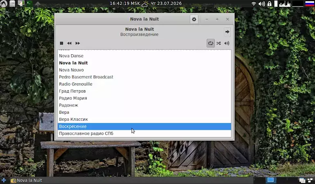Click the right arrow button beside station title
This screenshot has width=315, height=184.
pos(227,32)
